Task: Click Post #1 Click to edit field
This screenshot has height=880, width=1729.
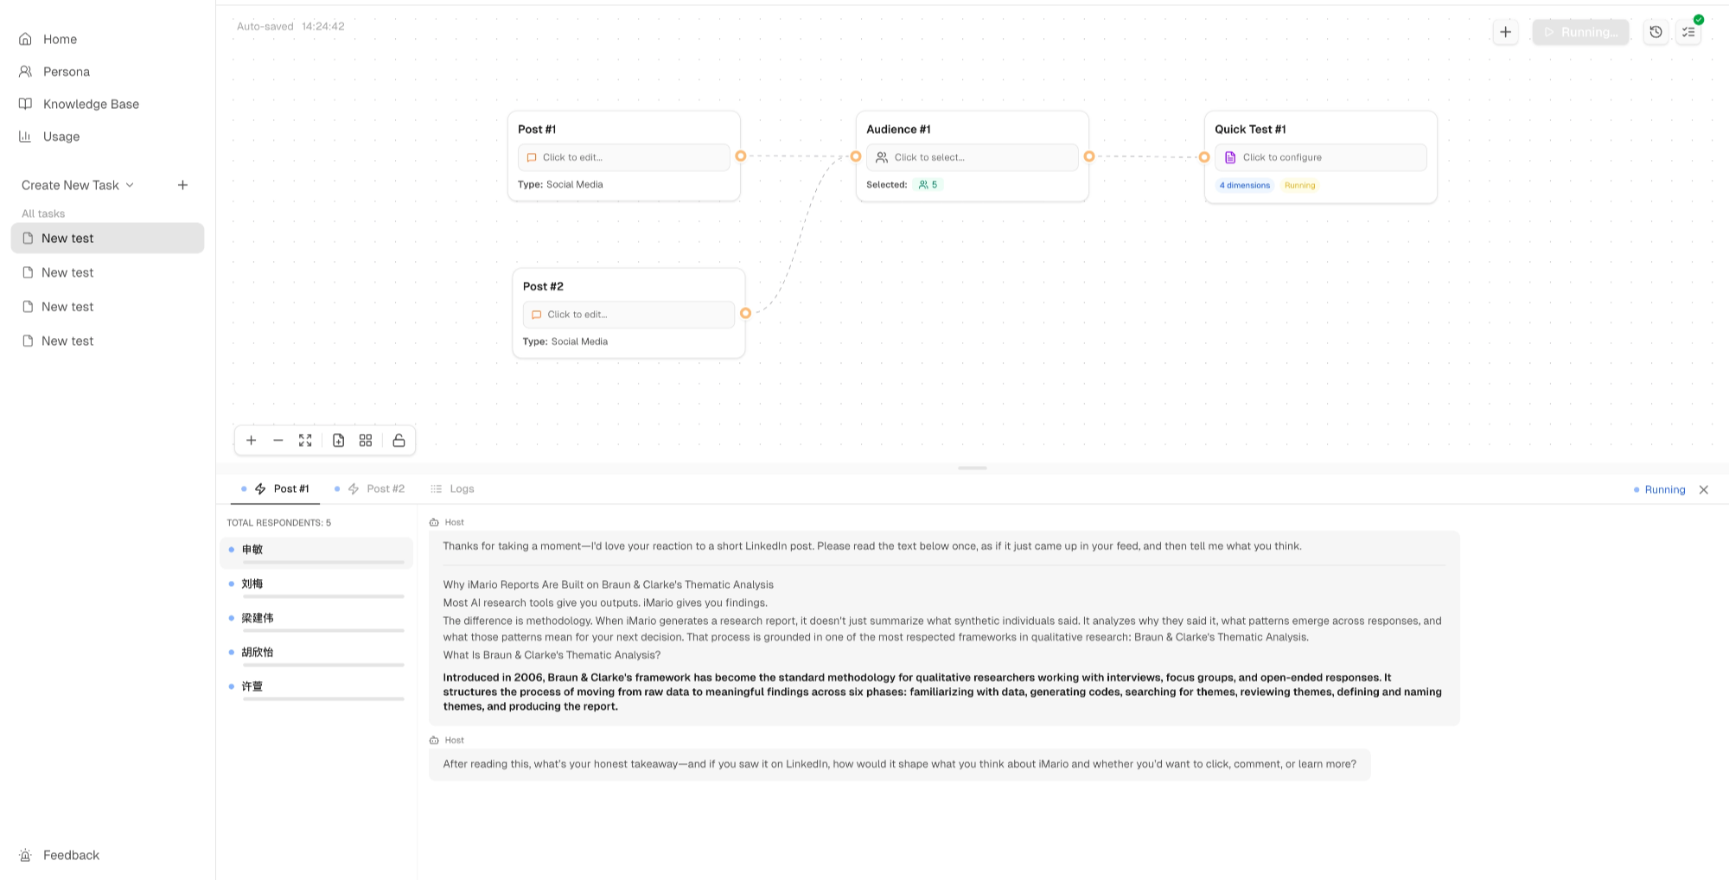Action: pyautogui.click(x=623, y=157)
